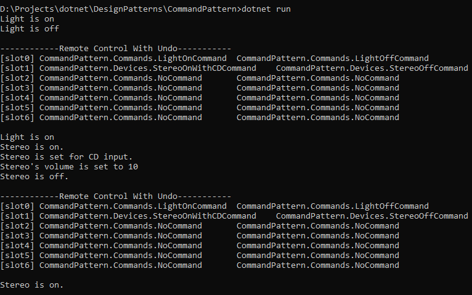The width and height of the screenshot is (472, 295).
Task: Click the [slot3] label in the first listing
Action: click(17, 88)
